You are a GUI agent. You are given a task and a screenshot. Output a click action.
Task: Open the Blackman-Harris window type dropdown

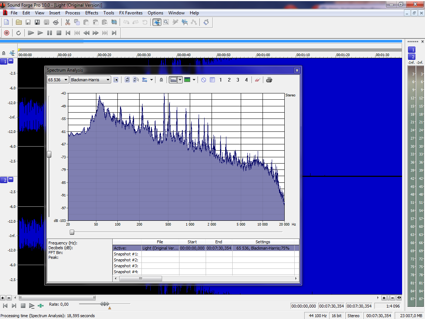point(90,80)
